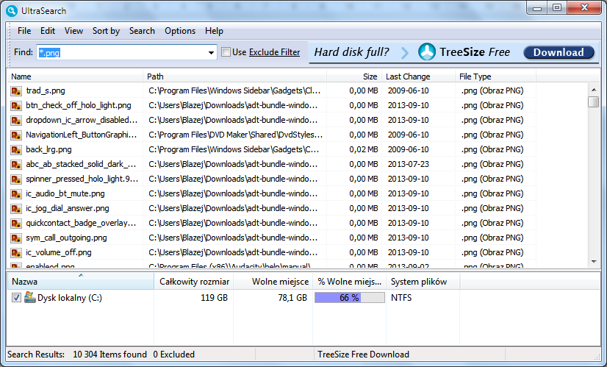Image resolution: width=607 pixels, height=367 pixels.
Task: Click TreeSize Free Download in status bar
Action: coord(364,354)
